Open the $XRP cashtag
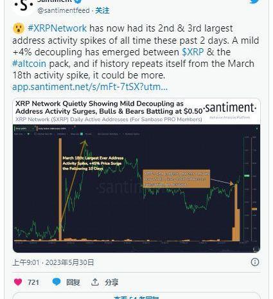This screenshot has width=273, height=299. click(x=193, y=52)
